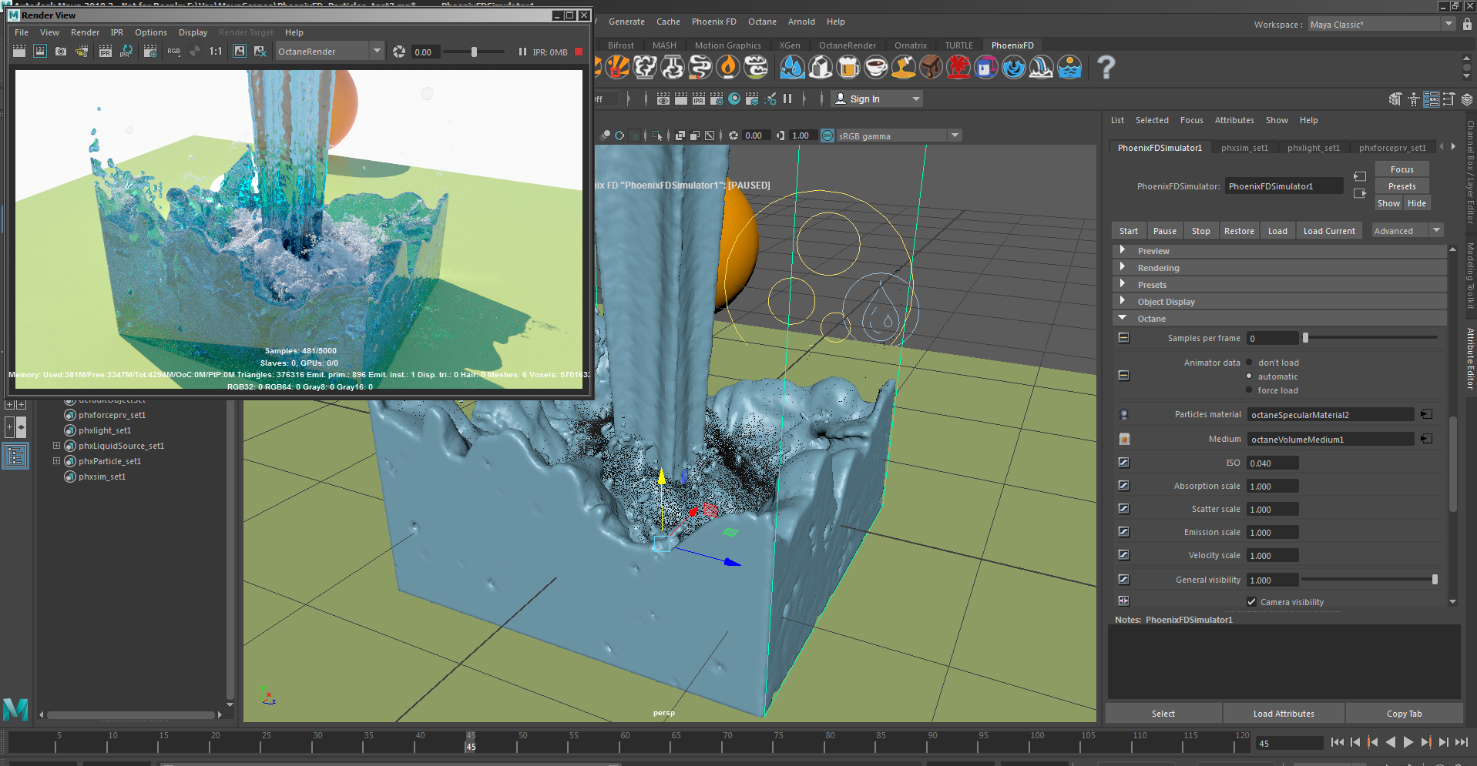Click the Pause simulation button

[x=1165, y=231]
